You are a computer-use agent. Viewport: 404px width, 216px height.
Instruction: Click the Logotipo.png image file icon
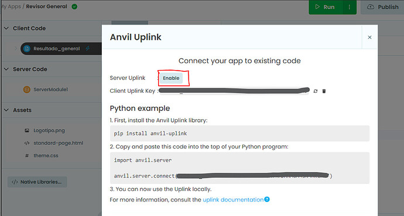point(27,130)
